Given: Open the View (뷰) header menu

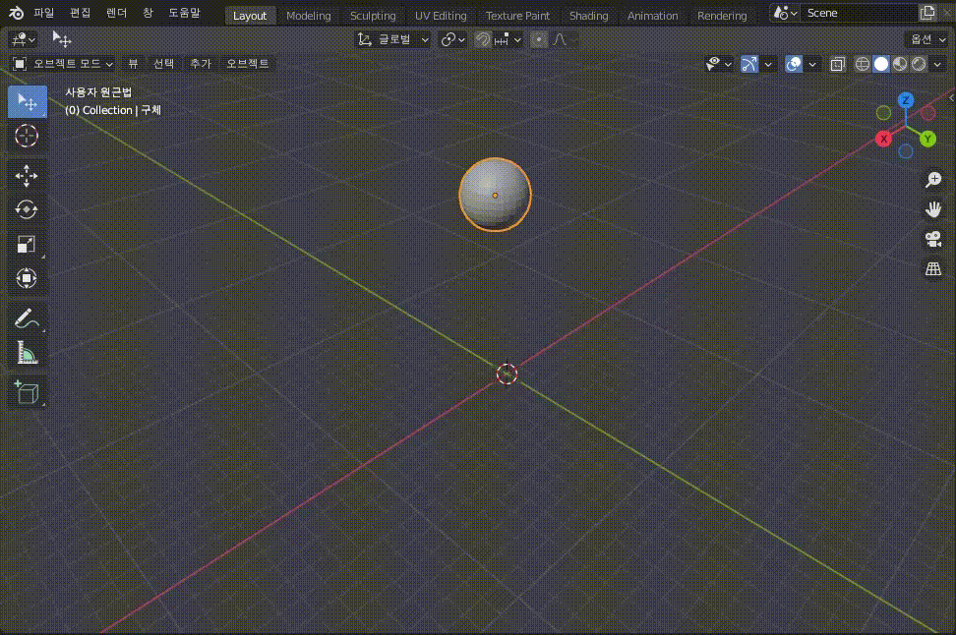Looking at the screenshot, I should (133, 64).
